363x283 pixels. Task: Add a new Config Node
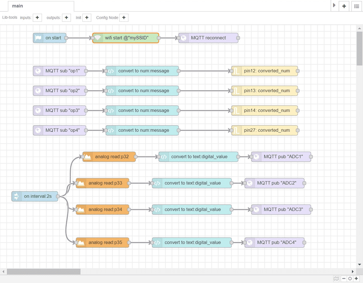(124, 17)
